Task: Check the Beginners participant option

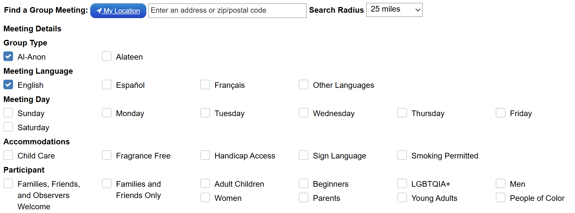Action: (304, 184)
